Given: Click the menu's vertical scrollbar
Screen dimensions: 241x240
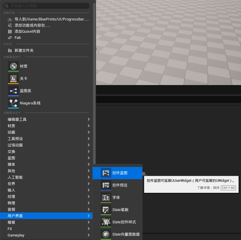Looking at the screenshot, I should click(94, 83).
